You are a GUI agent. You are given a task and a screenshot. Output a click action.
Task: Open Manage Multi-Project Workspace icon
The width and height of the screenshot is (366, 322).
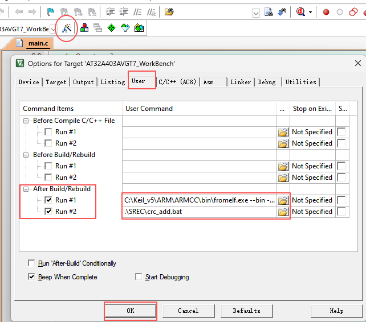click(x=97, y=28)
